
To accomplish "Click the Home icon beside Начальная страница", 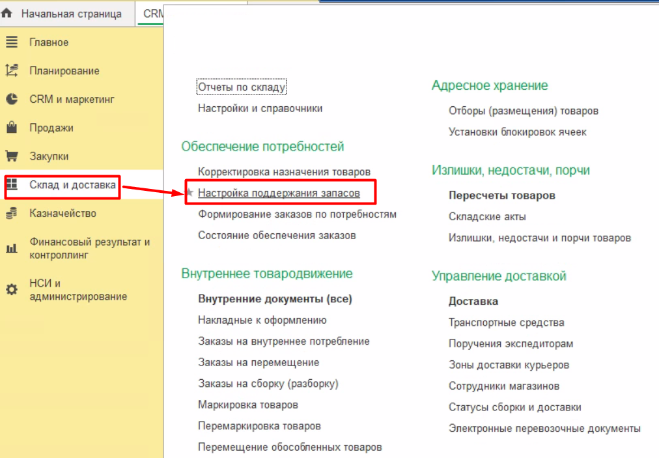I will [8, 14].
